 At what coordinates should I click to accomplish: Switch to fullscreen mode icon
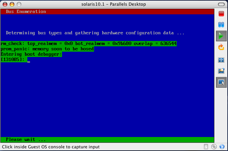pyautogui.click(x=221, y=60)
